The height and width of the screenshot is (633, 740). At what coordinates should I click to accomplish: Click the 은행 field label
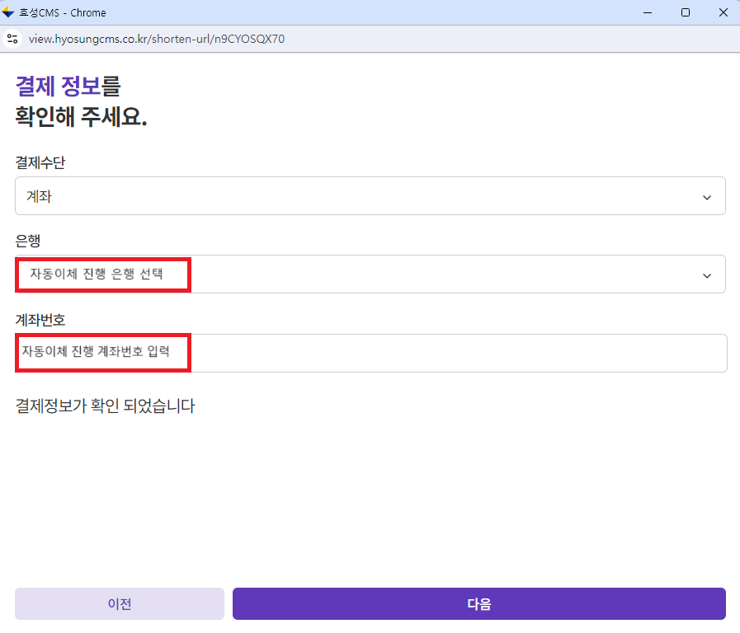[26, 241]
